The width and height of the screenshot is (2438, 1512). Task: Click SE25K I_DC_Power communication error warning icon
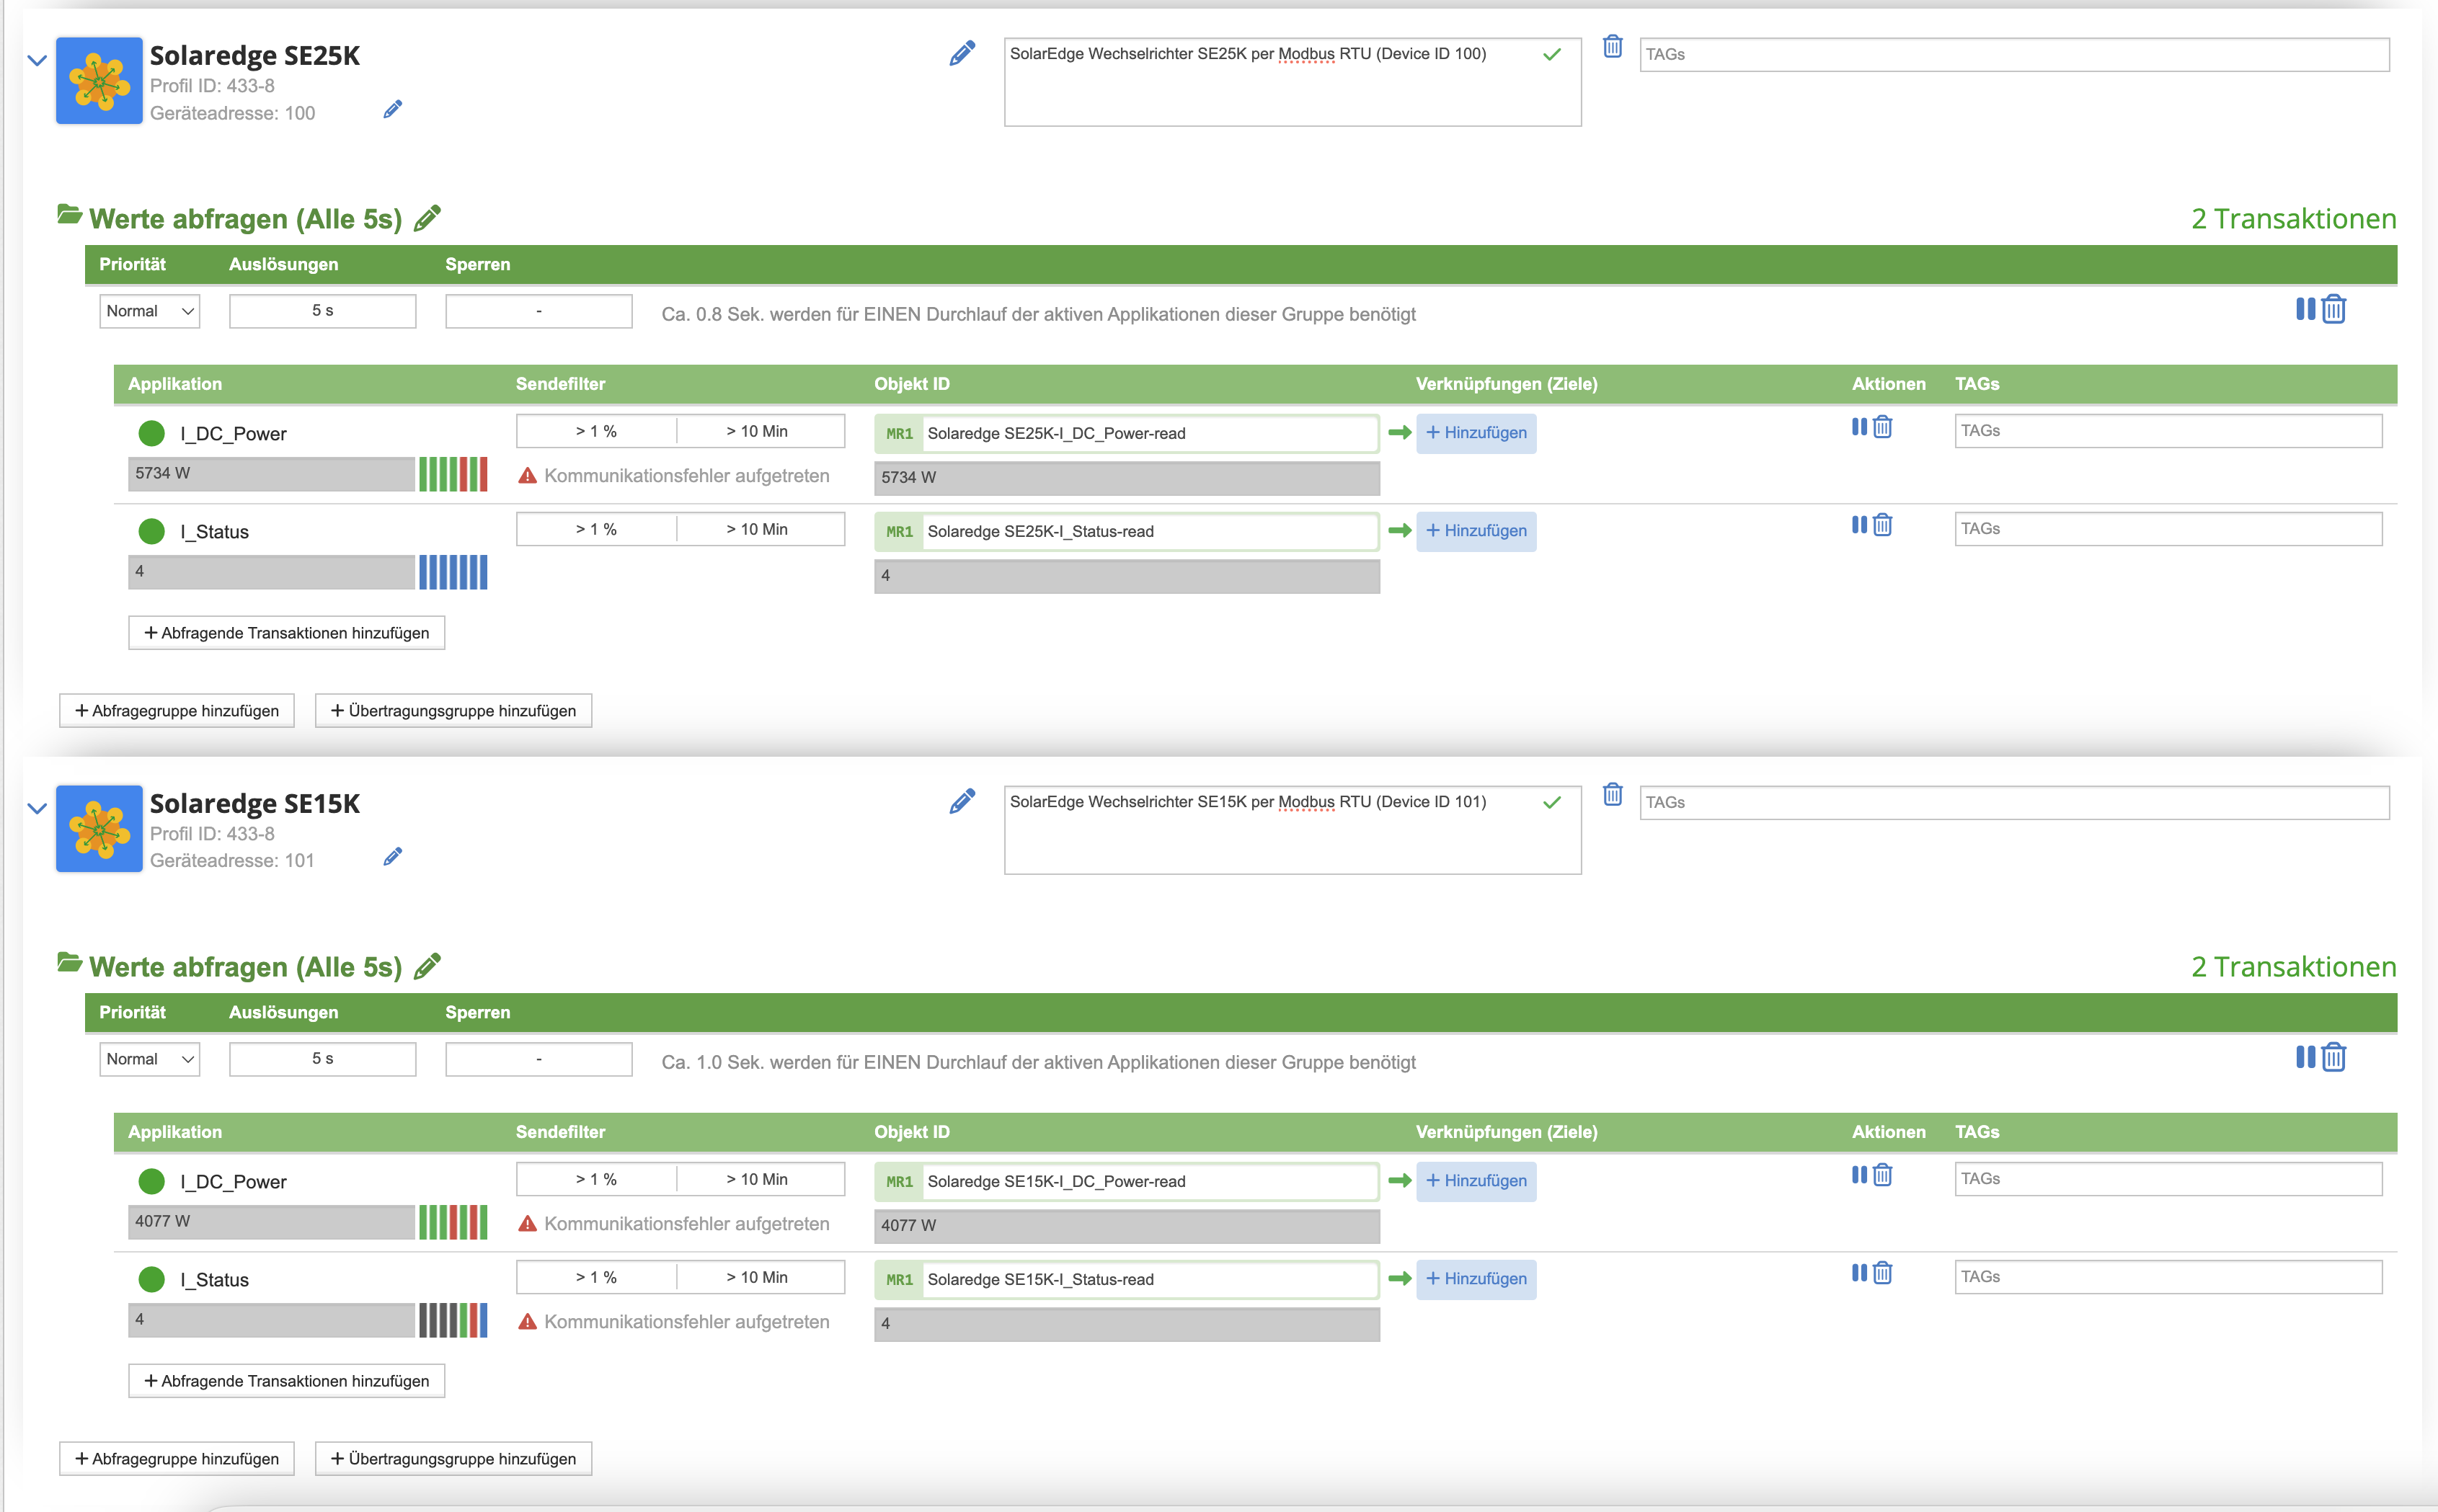tap(527, 475)
